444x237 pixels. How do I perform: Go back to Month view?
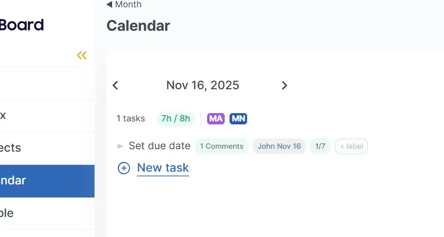124,5
